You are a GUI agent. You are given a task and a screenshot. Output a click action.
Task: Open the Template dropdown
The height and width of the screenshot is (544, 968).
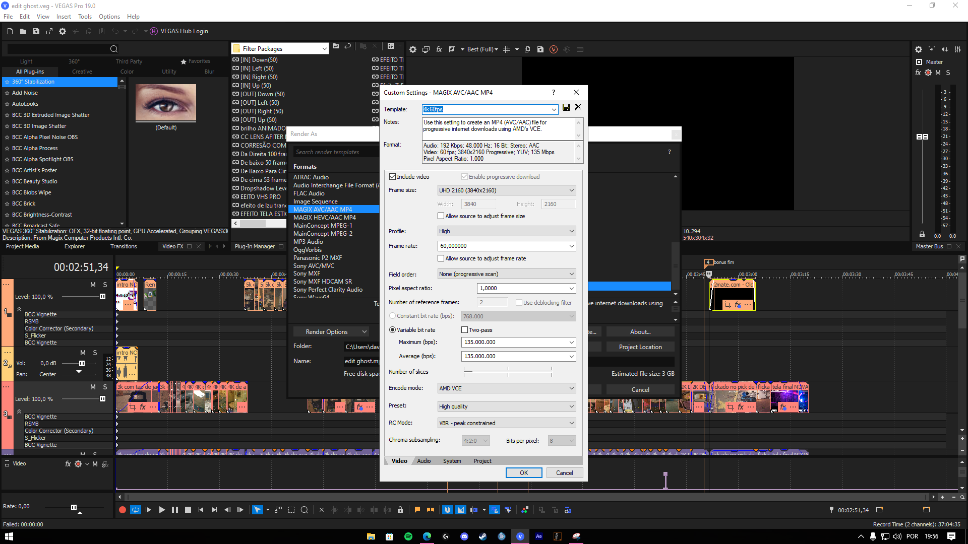pyautogui.click(x=554, y=109)
